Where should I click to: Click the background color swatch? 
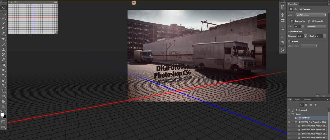[x=5, y=117]
